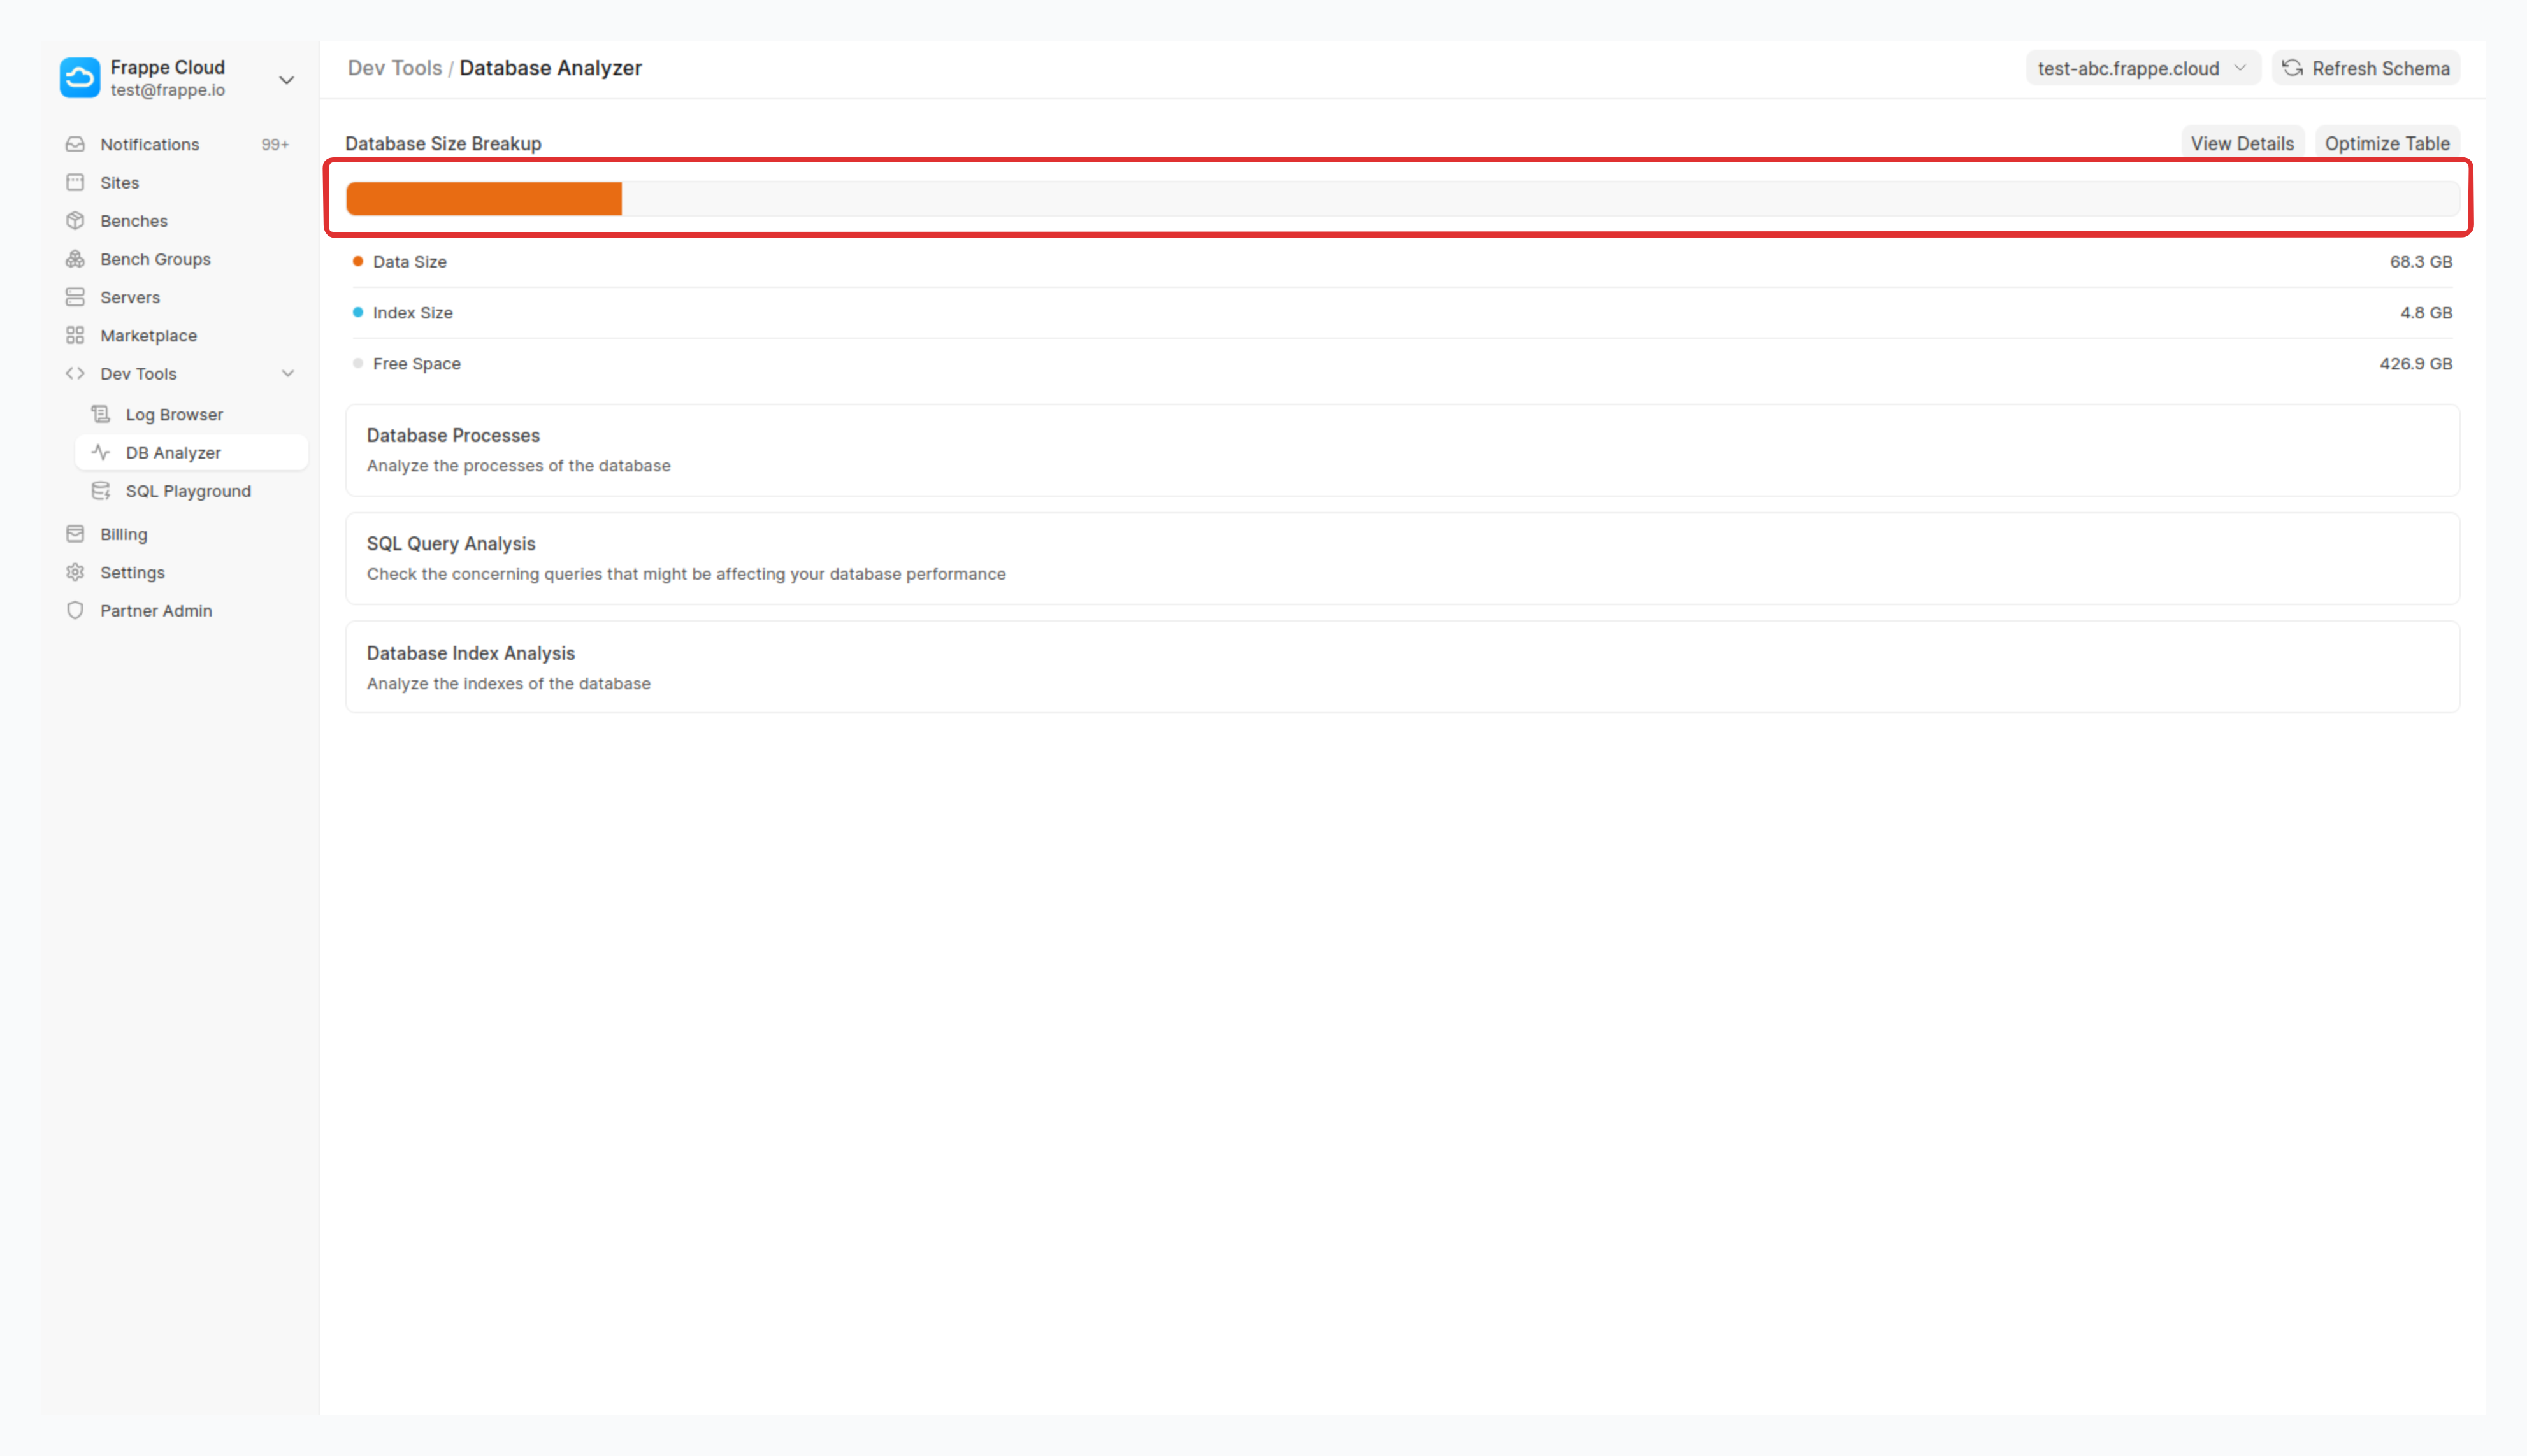Open the Benches page
2527x1456 pixels.
177,220
